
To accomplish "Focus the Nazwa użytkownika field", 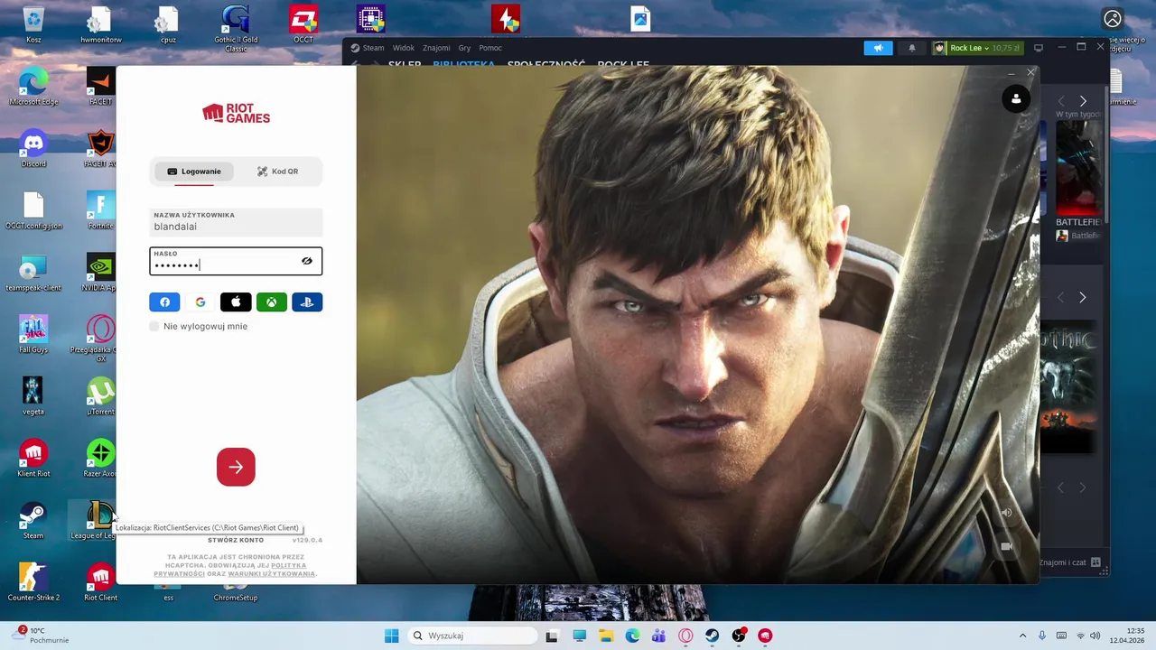I will (236, 222).
